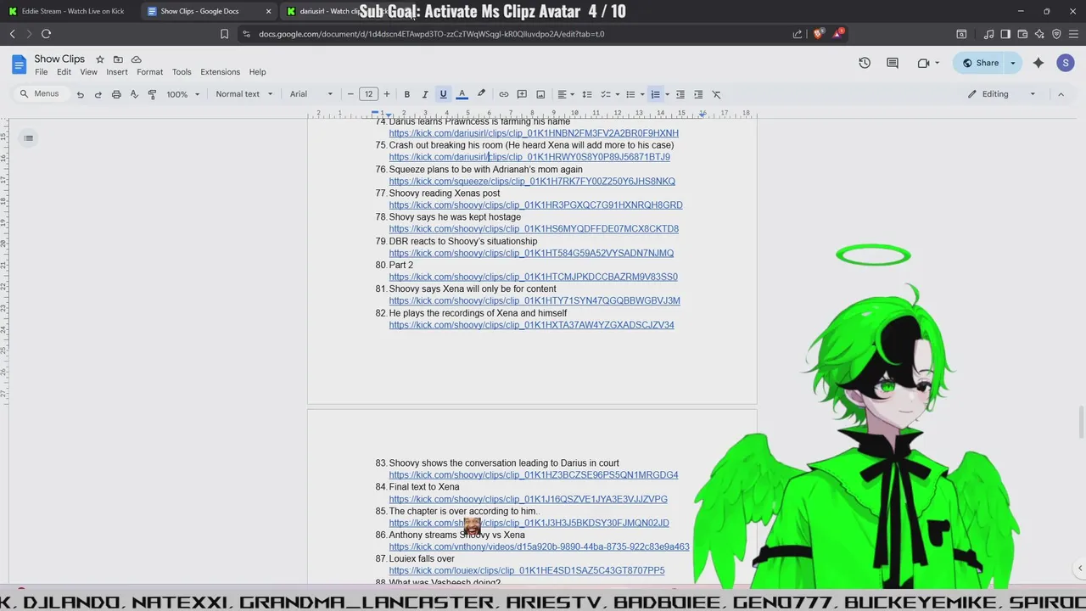Clear formatting from the selection
Screen dimensions: 1086x611
click(716, 94)
